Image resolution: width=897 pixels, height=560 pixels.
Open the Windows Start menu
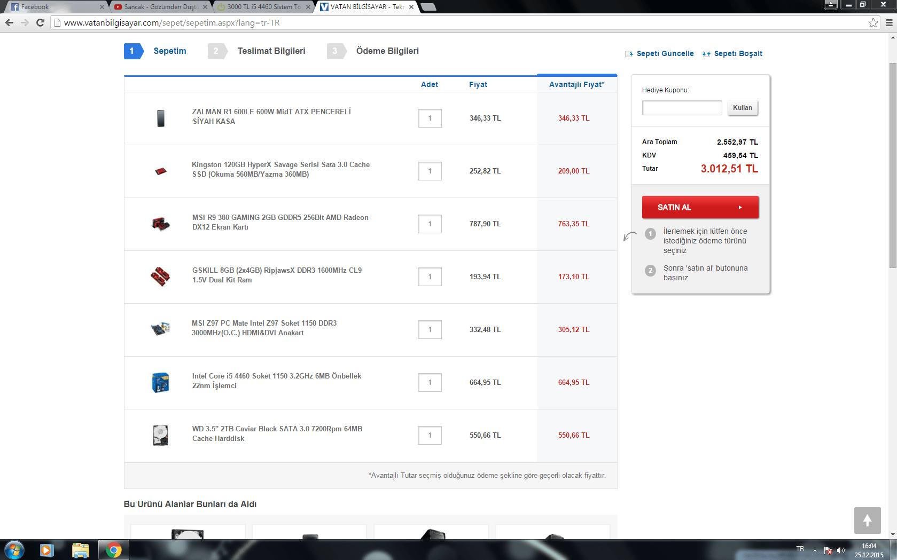[x=14, y=550]
